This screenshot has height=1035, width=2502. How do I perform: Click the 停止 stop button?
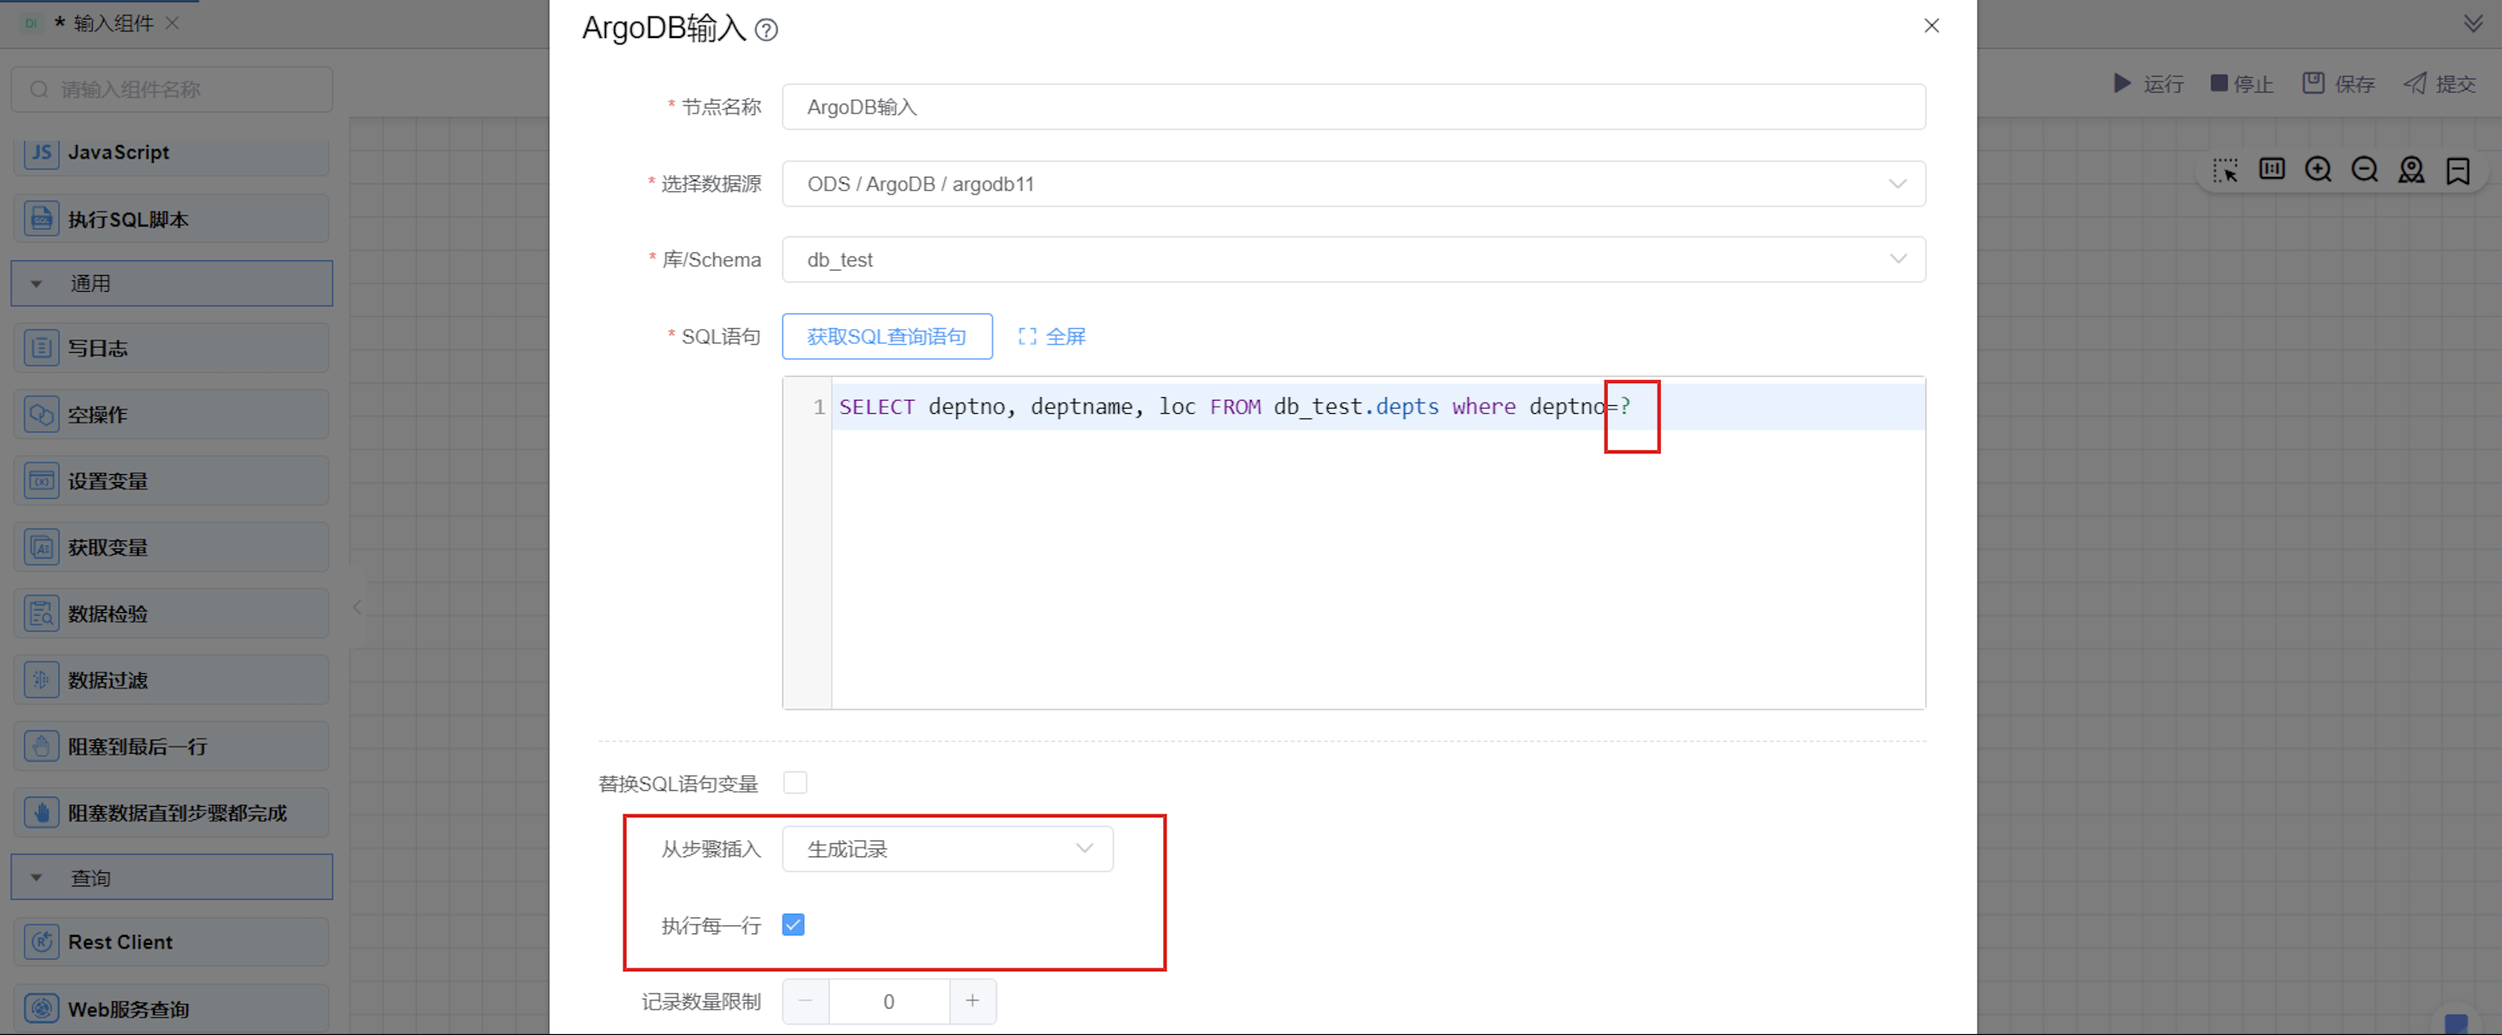pos(2241,83)
